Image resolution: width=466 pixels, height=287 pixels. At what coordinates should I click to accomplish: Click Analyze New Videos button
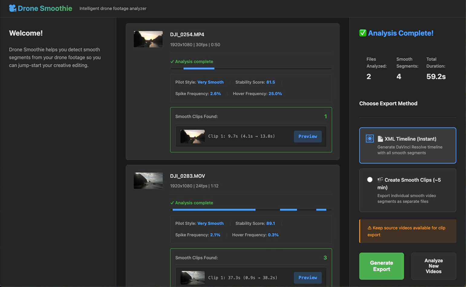(433, 266)
